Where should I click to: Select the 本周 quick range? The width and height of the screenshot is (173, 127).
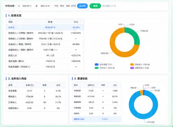click(68, 6)
